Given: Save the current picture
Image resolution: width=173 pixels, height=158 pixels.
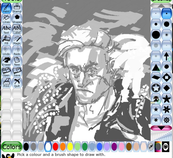Looking at the screenshot, I should point(17,72).
